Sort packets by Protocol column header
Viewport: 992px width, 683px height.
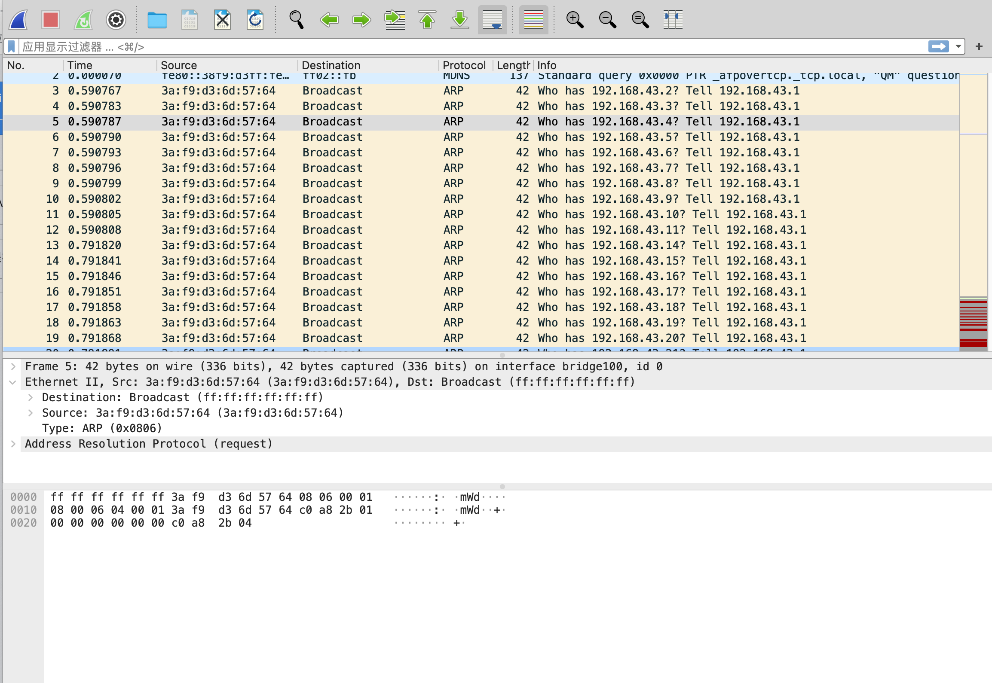pyautogui.click(x=464, y=65)
